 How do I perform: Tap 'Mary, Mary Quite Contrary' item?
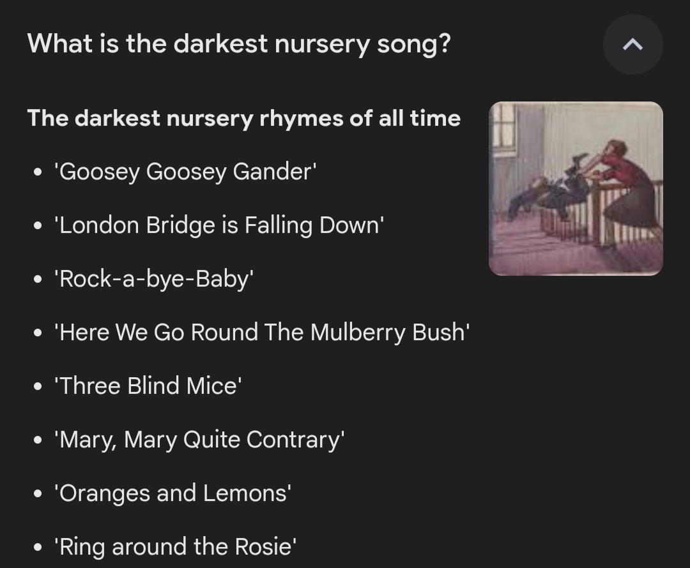(x=199, y=440)
